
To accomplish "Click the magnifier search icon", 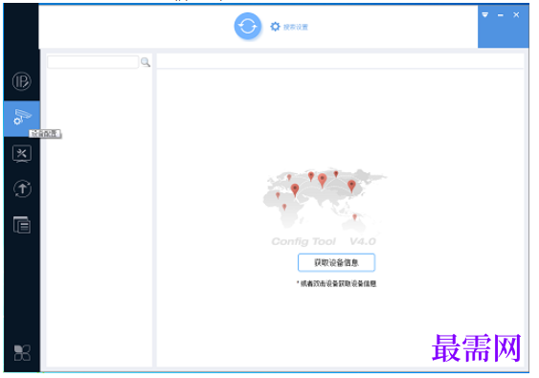I will (146, 62).
